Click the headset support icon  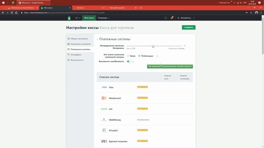tap(166, 18)
